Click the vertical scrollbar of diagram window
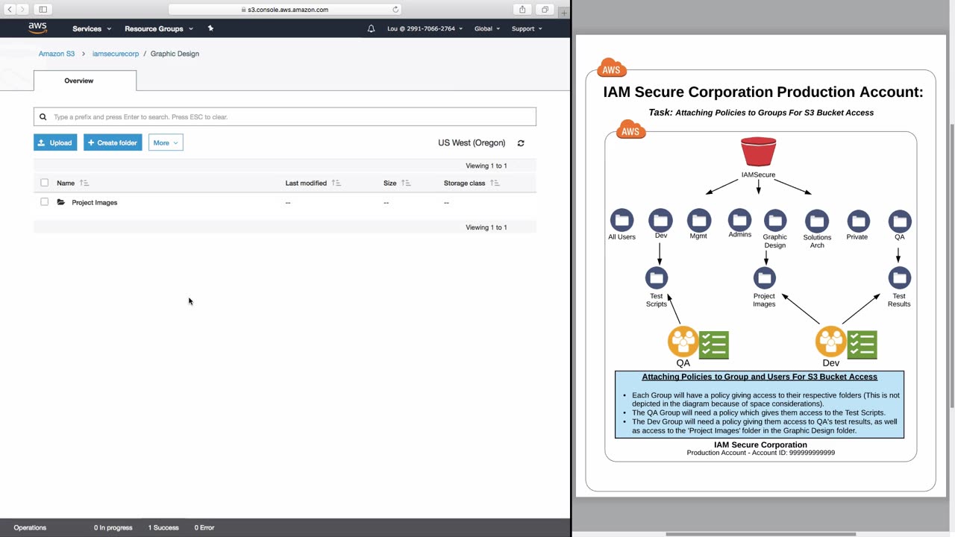Screen dimensions: 955x537 tap(951, 266)
